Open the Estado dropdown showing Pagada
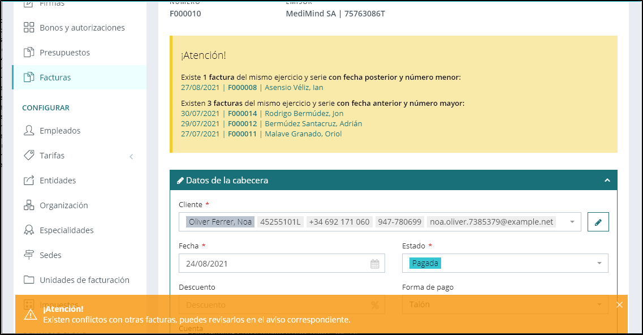The width and height of the screenshot is (643, 335). (x=599, y=263)
